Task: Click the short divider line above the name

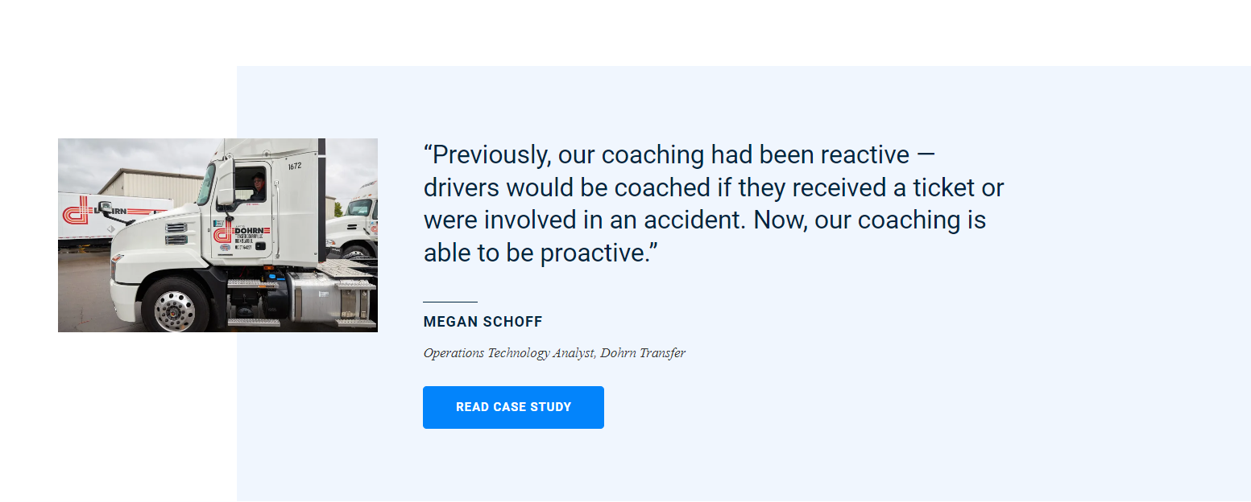Action: (x=450, y=302)
